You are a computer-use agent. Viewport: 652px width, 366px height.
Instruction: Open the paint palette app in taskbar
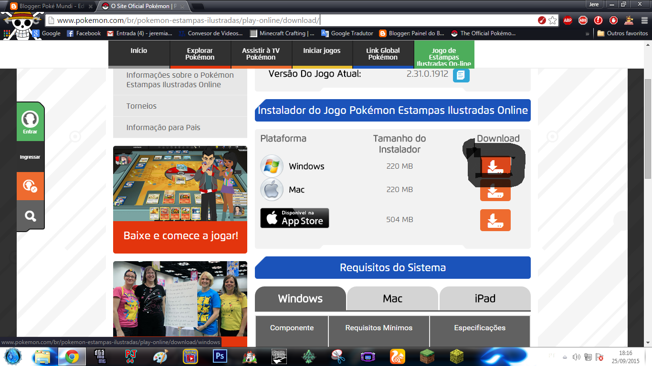tap(161, 356)
